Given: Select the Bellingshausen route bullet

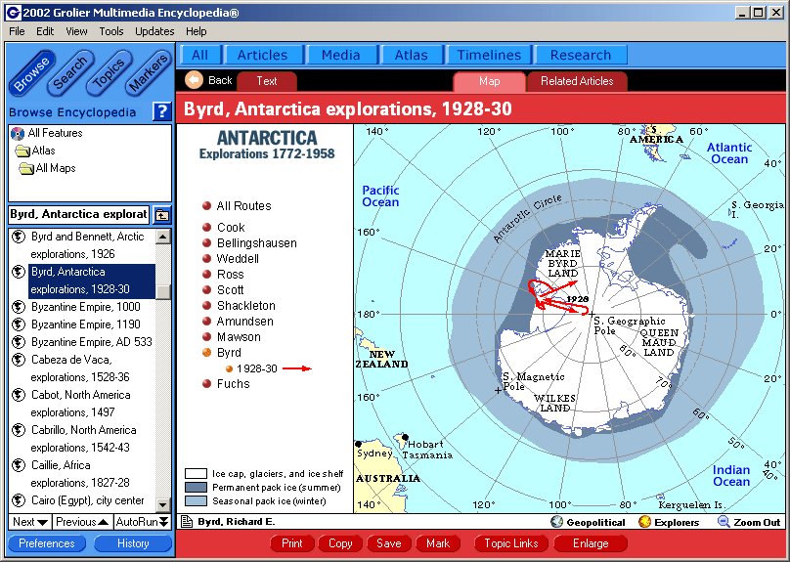Looking at the screenshot, I should [x=206, y=242].
